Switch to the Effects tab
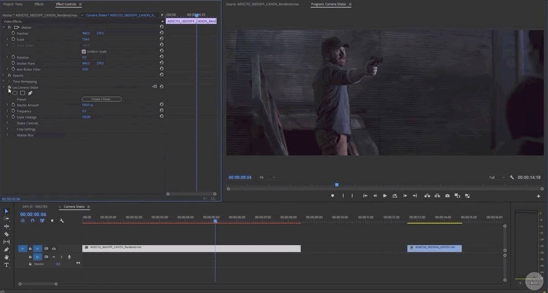 tap(39, 4)
